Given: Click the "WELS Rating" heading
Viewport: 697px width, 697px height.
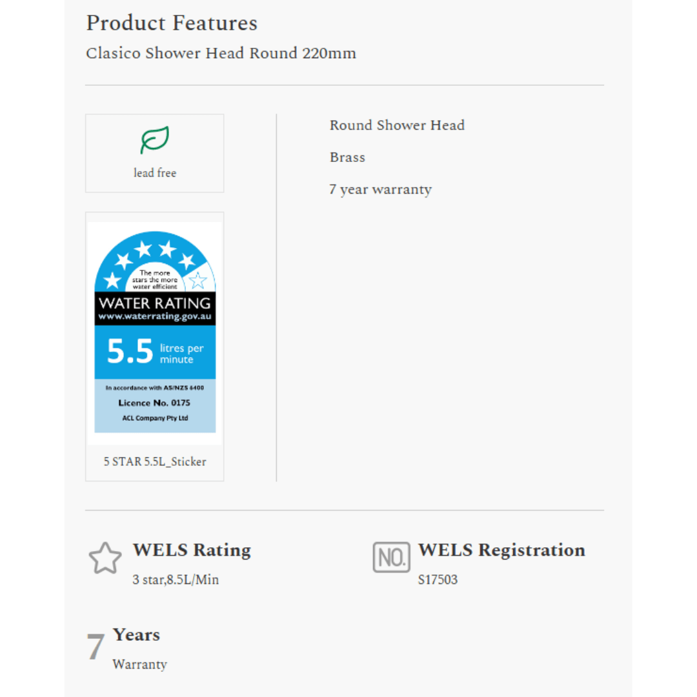Looking at the screenshot, I should (x=192, y=551).
